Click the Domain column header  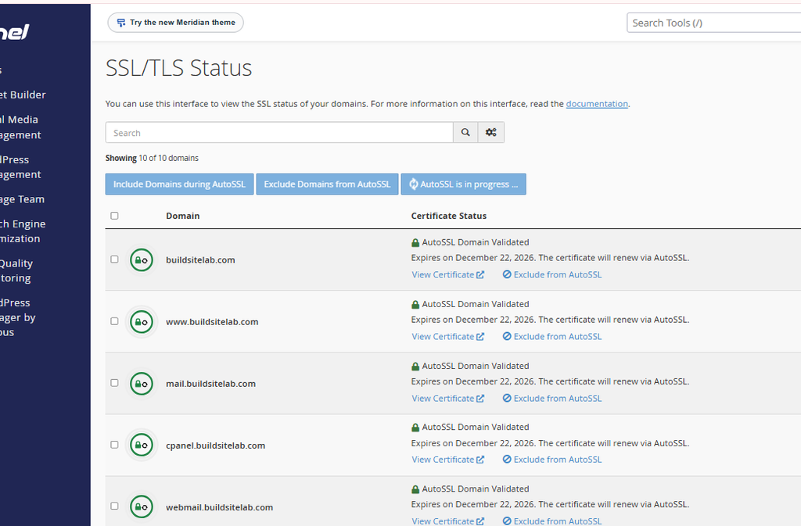pos(183,216)
